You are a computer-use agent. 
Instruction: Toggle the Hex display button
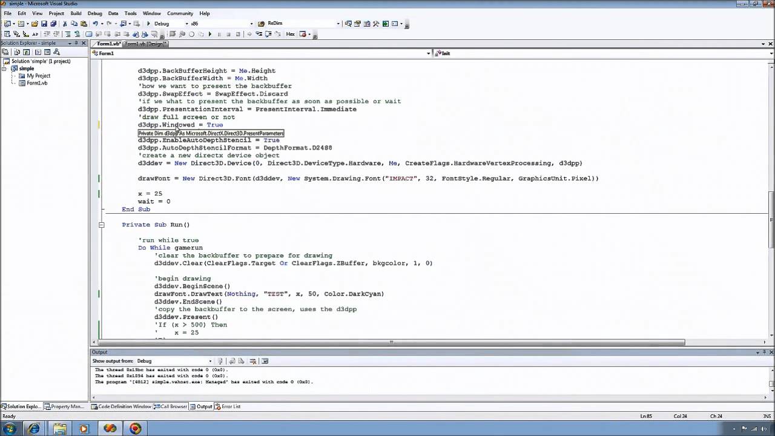pos(290,34)
